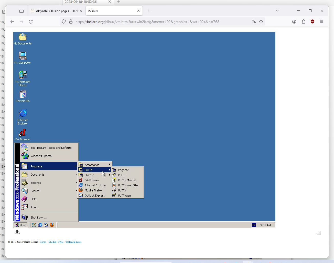The width and height of the screenshot is (334, 263).
Task: Open PuTTY Manual from the submenu
Action: [x=127, y=180]
